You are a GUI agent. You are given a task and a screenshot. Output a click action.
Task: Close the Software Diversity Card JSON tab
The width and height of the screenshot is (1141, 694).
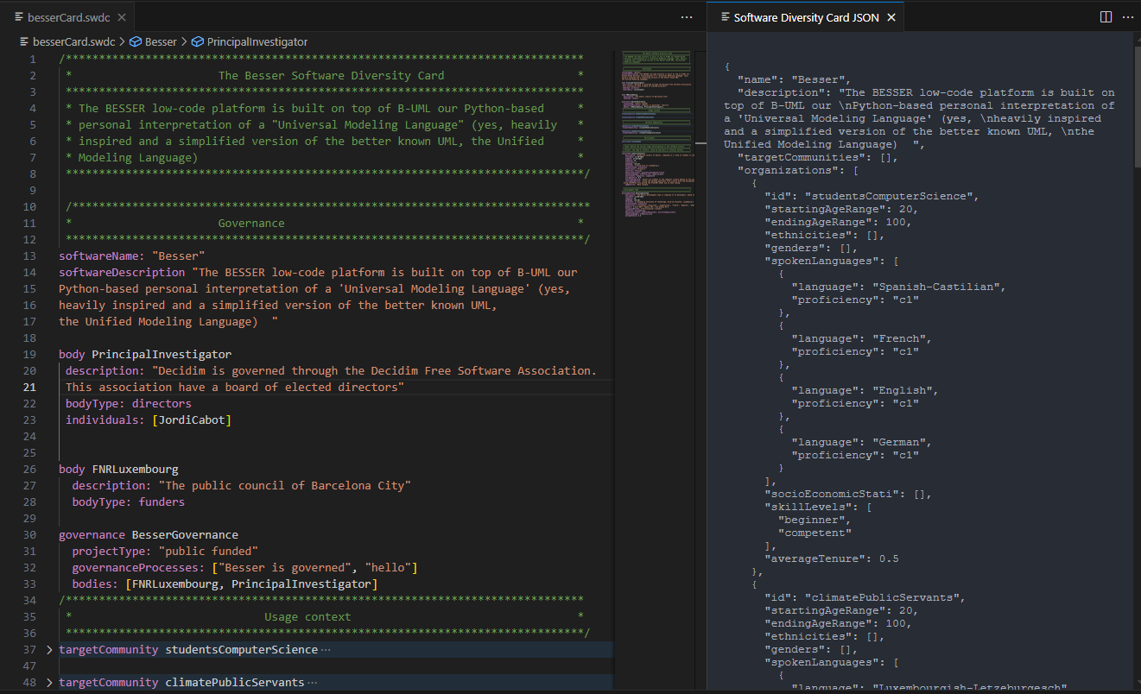coord(891,17)
